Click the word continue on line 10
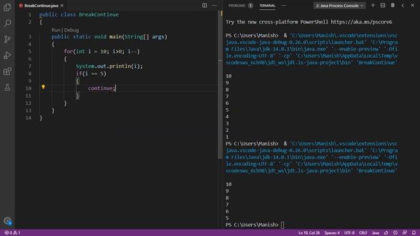The height and width of the screenshot is (236, 420). point(100,88)
